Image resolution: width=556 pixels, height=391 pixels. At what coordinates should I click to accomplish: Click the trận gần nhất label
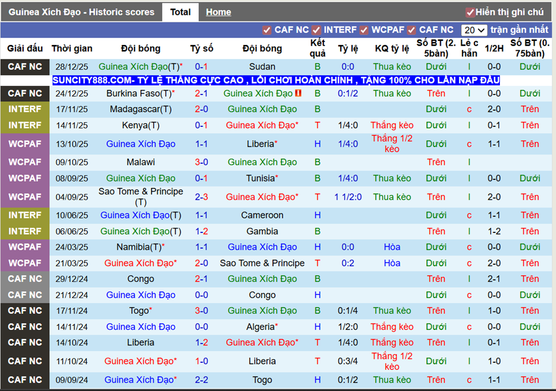click(520, 30)
